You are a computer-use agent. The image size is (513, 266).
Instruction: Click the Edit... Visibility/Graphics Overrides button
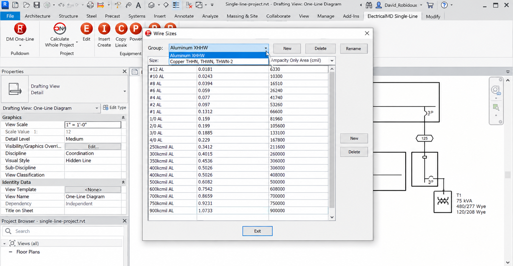[93, 146]
